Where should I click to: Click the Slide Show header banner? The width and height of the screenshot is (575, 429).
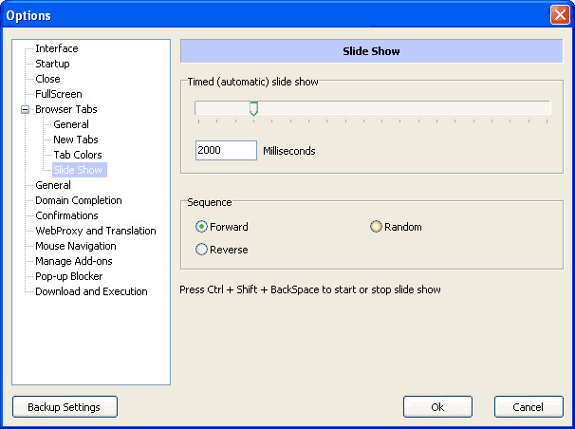[x=372, y=51]
